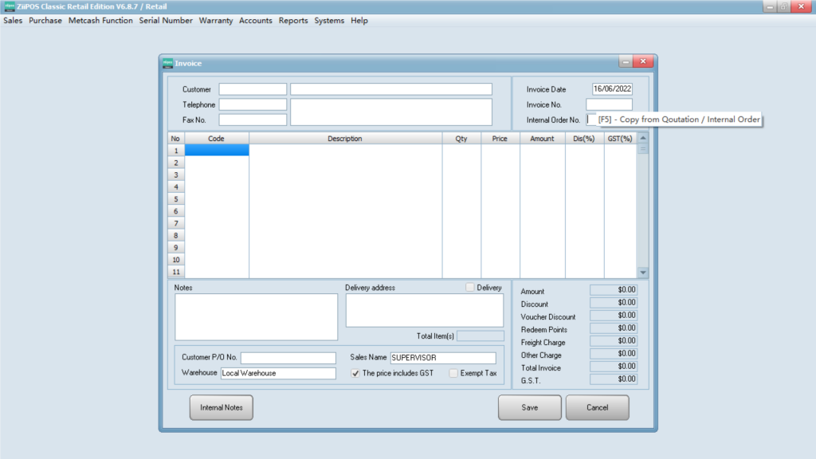The height and width of the screenshot is (459, 816).
Task: Uncheck 'The price includes GST' option
Action: point(355,373)
